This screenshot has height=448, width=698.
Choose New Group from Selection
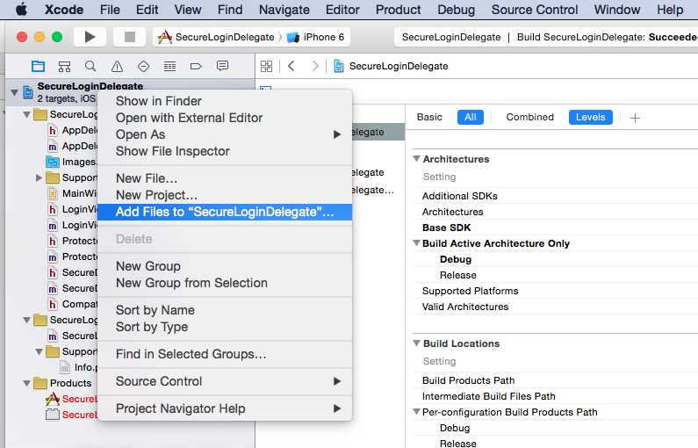225,283
